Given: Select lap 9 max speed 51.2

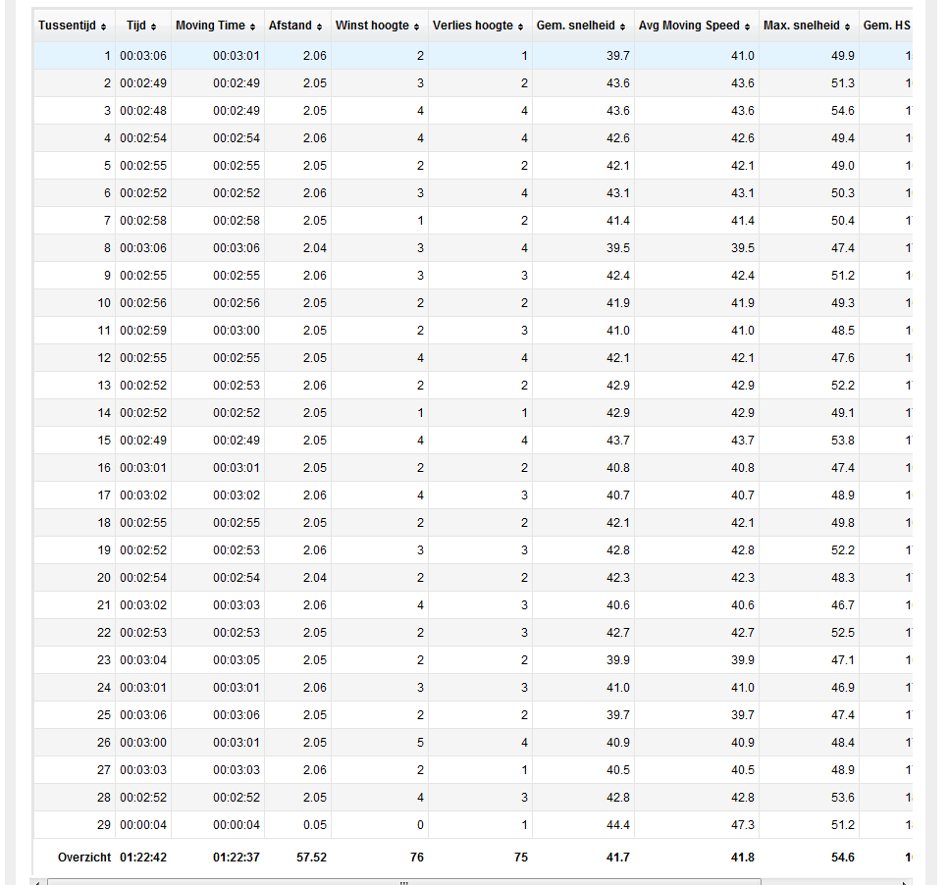Looking at the screenshot, I should pos(843,276).
